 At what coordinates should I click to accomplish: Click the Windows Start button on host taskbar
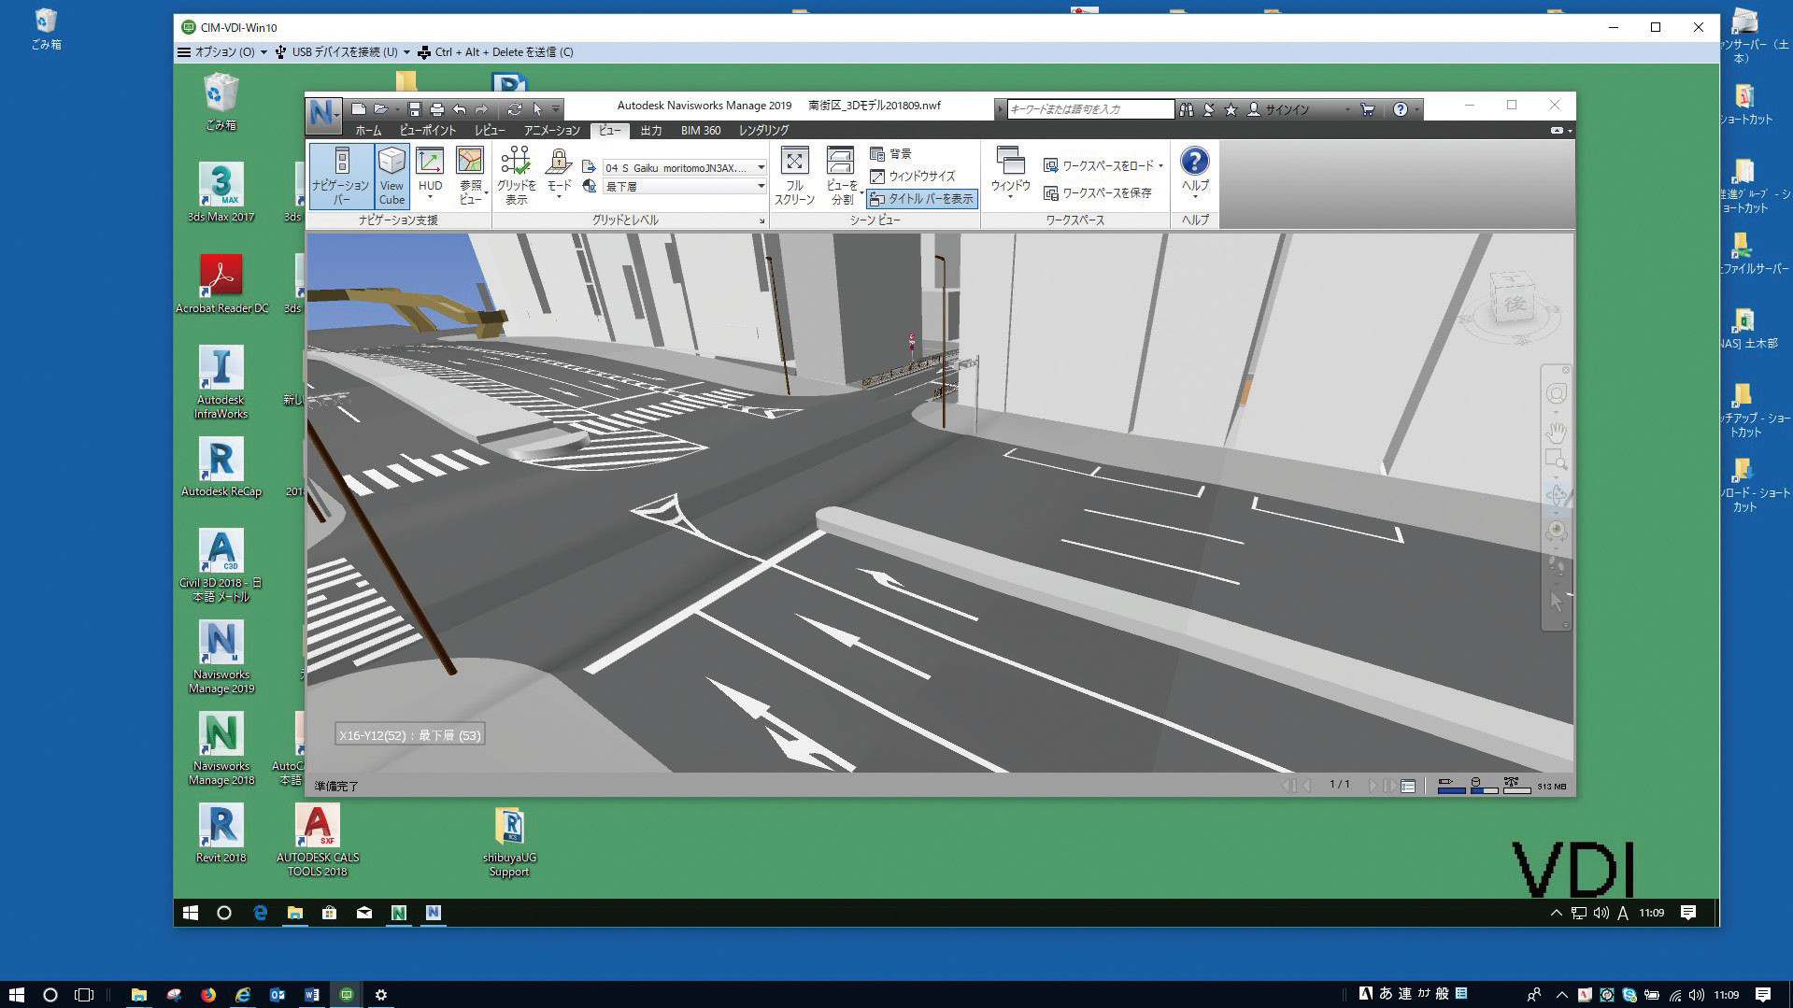click(x=16, y=994)
